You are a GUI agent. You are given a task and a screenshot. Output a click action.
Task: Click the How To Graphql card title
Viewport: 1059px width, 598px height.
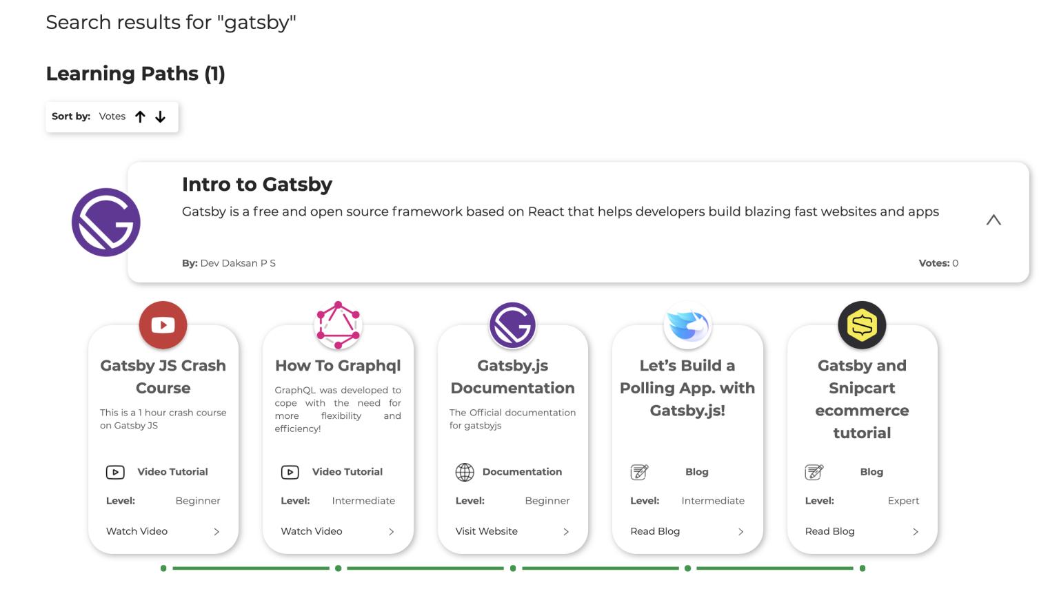click(338, 366)
